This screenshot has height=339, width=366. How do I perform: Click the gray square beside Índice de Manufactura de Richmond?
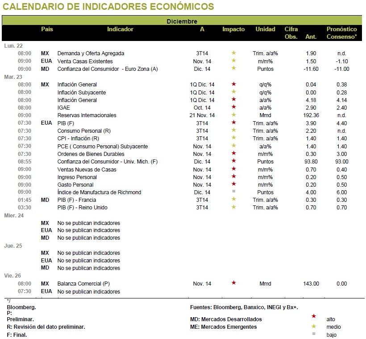pyautogui.click(x=233, y=192)
